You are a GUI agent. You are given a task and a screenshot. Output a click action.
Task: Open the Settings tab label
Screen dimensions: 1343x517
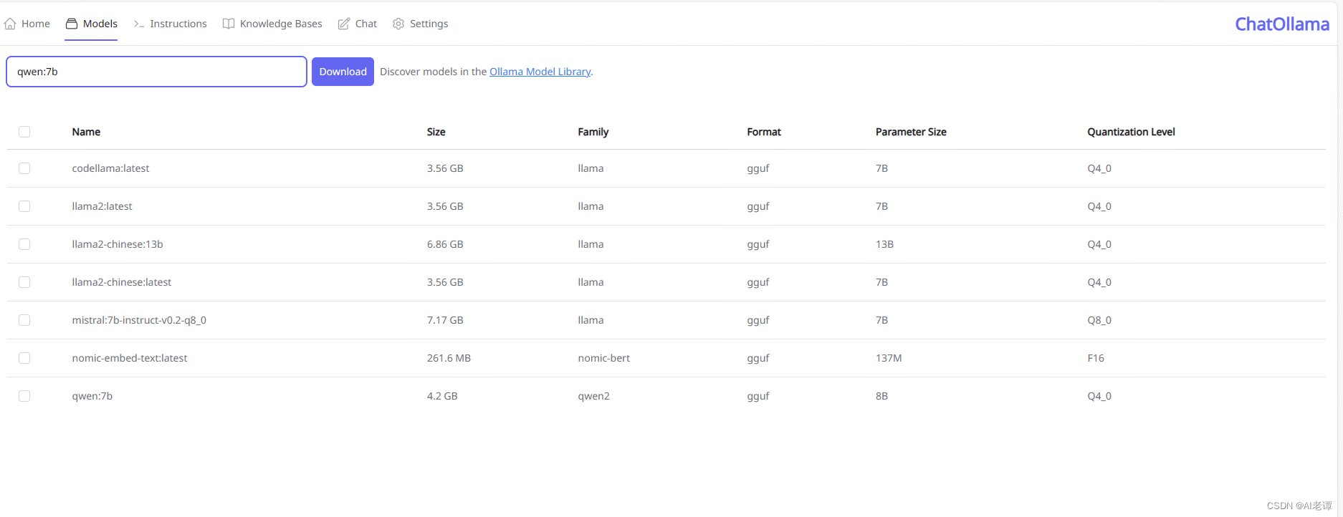[429, 24]
